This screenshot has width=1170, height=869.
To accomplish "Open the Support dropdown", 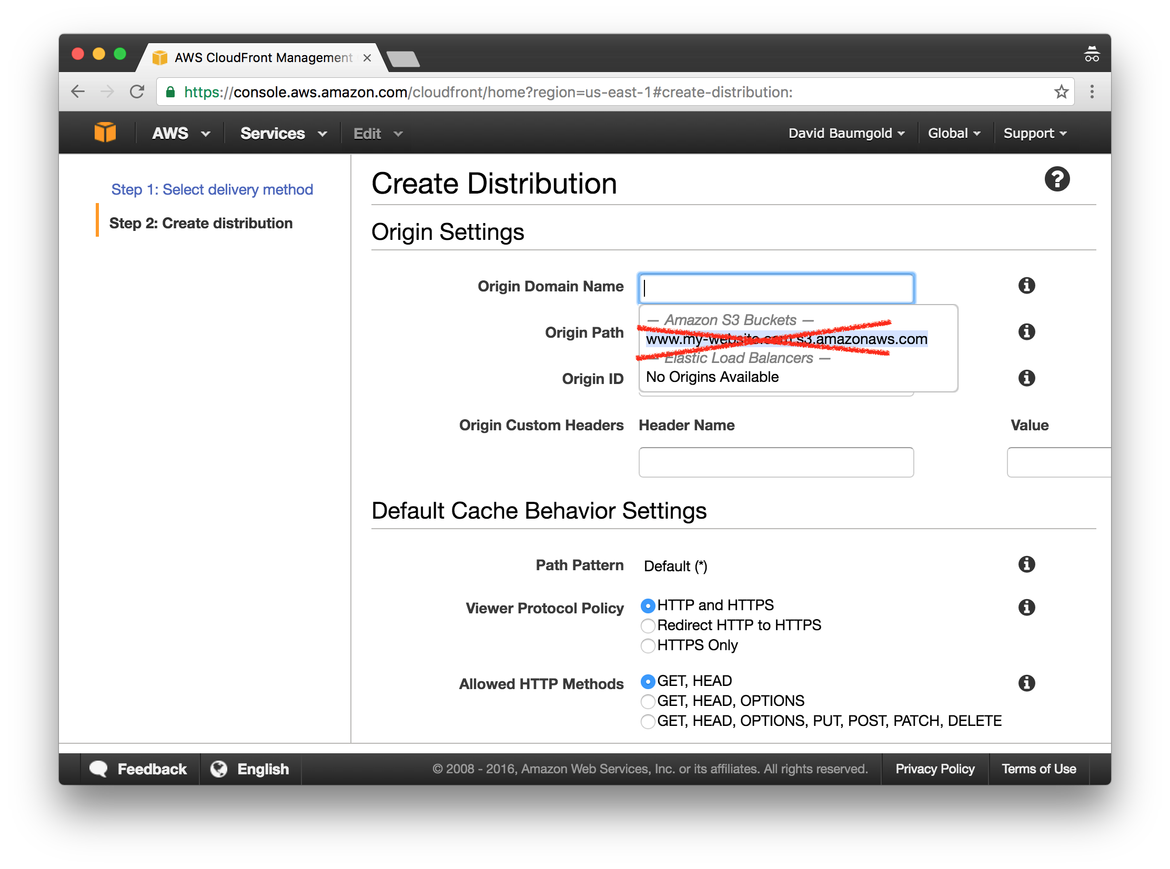I will coord(1035,134).
